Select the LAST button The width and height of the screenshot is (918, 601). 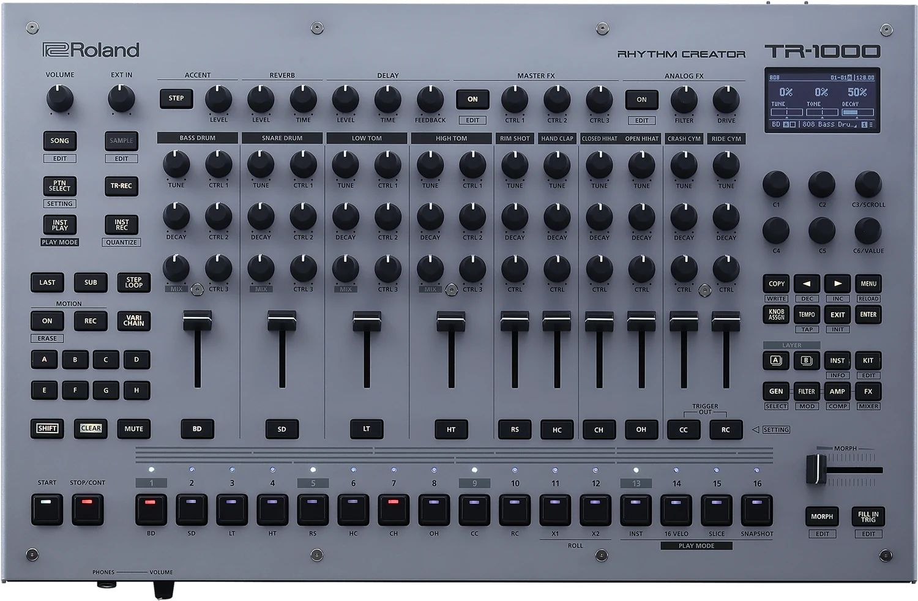[47, 282]
